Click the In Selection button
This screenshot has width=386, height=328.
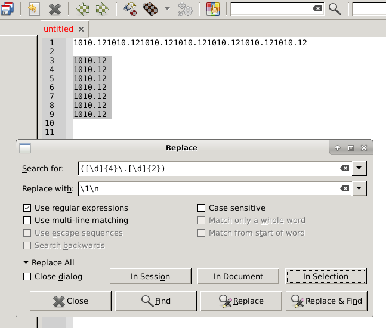pos(326,276)
